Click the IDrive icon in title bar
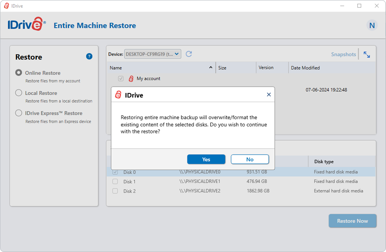 pyautogui.click(x=6, y=6)
